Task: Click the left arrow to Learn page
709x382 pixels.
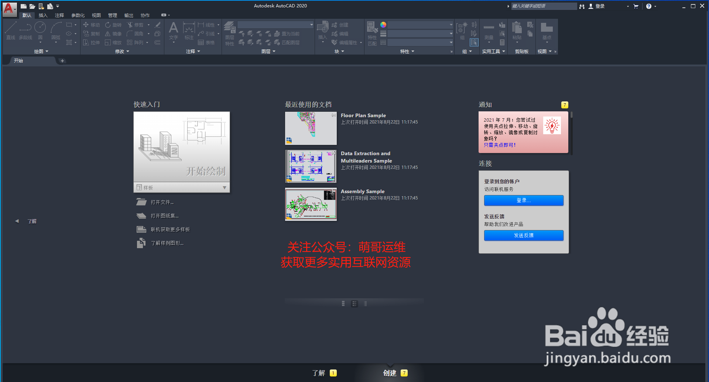Action: 17,221
